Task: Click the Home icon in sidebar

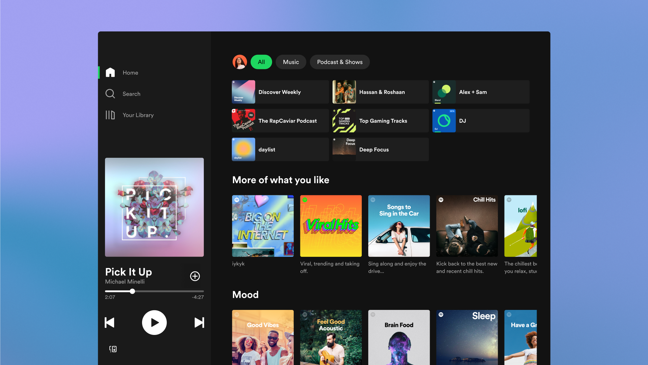Action: [110, 72]
